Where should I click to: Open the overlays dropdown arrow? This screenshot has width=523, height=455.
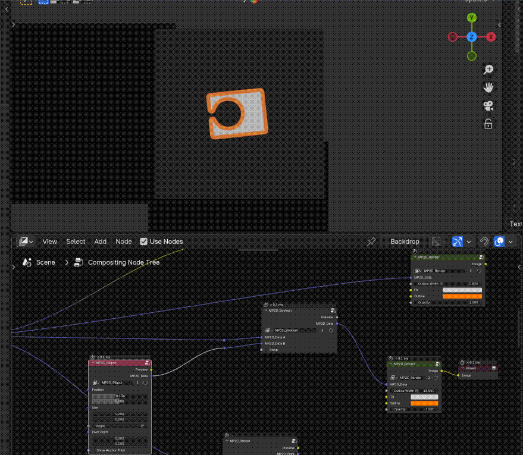tap(511, 241)
